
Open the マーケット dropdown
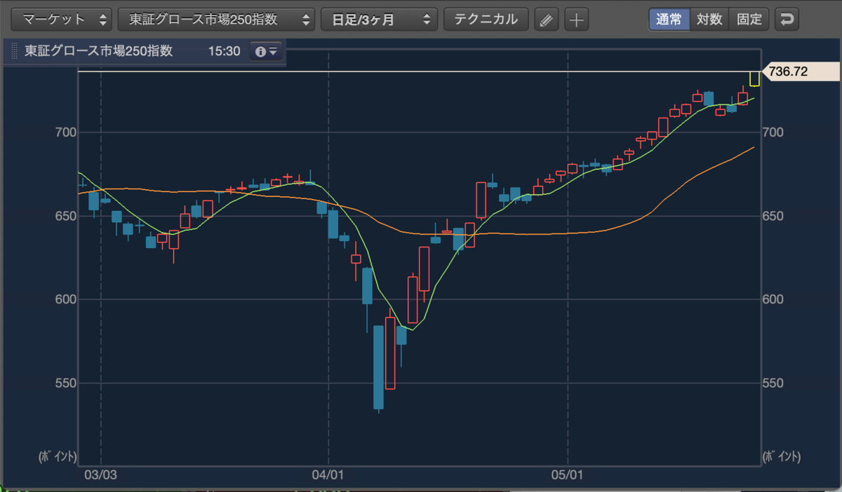point(62,19)
